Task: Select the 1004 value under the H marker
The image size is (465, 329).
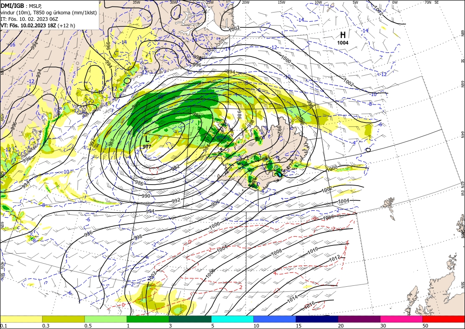Action: tap(343, 43)
